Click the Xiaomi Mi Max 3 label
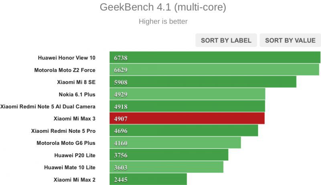 (74, 118)
